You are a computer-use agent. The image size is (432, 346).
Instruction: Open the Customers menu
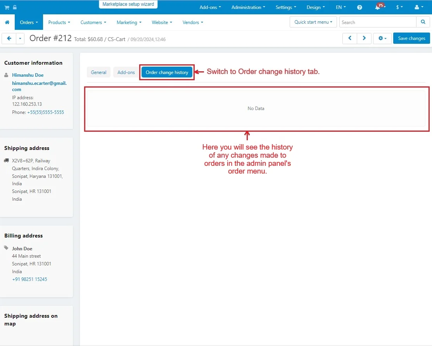pyautogui.click(x=93, y=22)
